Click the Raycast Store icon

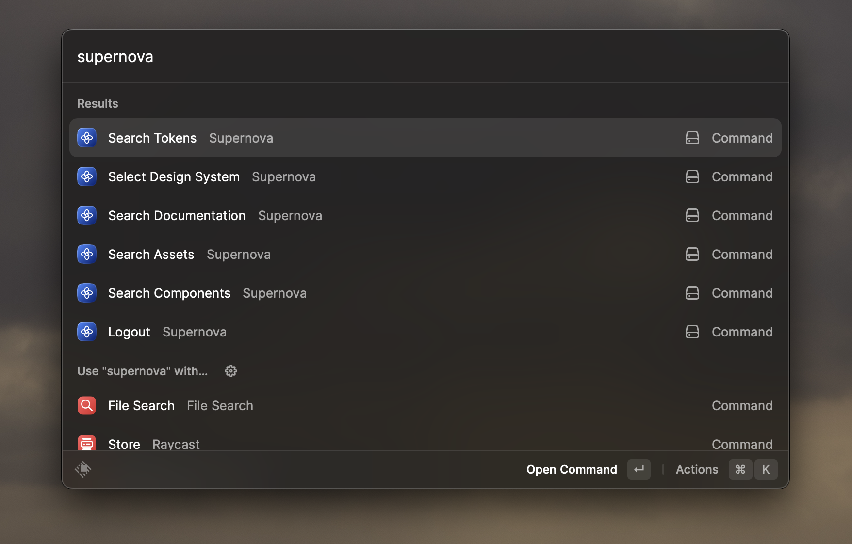click(87, 443)
